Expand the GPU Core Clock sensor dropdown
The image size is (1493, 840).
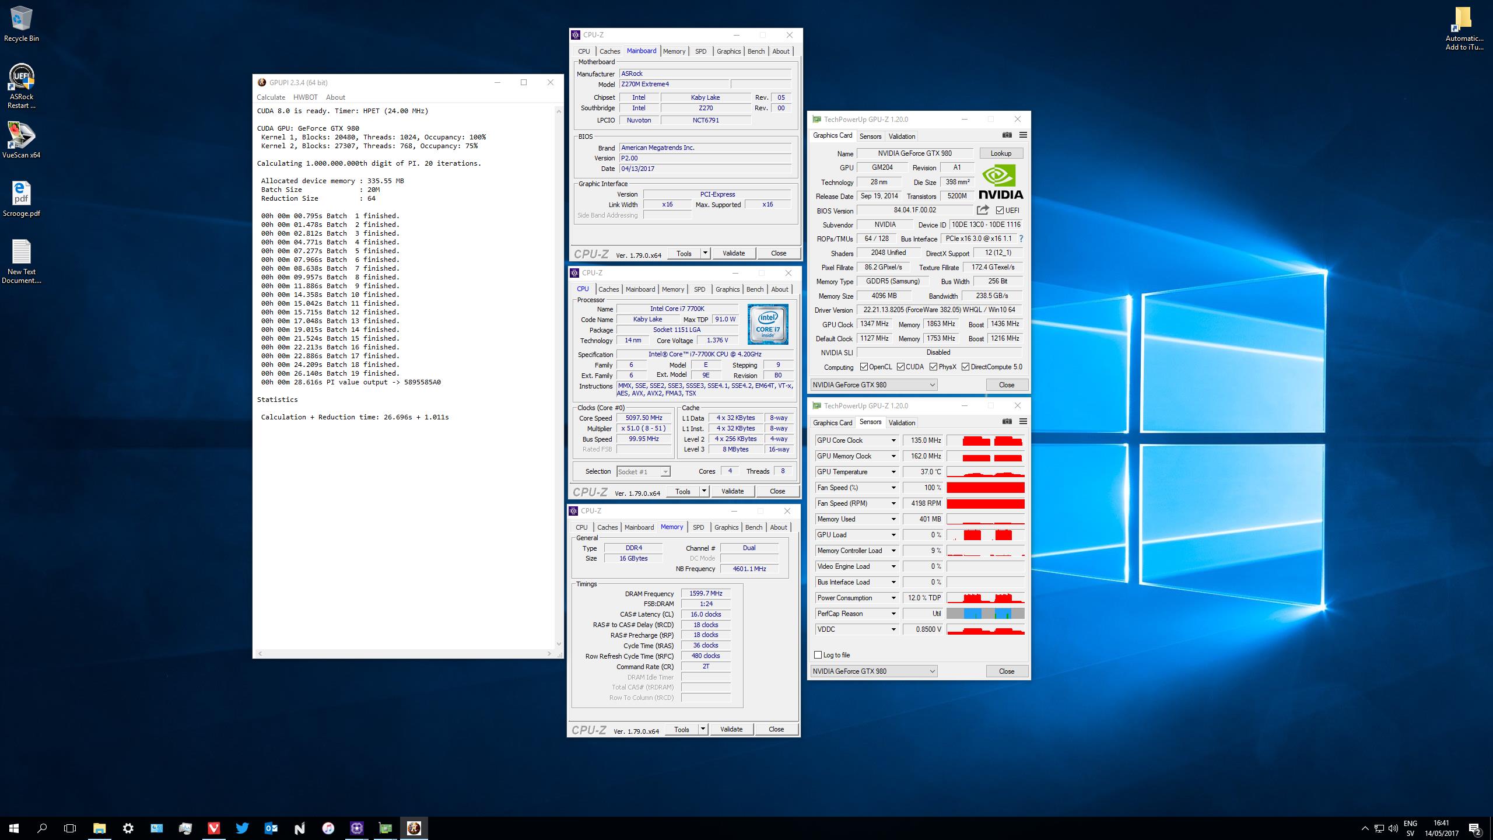pos(893,440)
